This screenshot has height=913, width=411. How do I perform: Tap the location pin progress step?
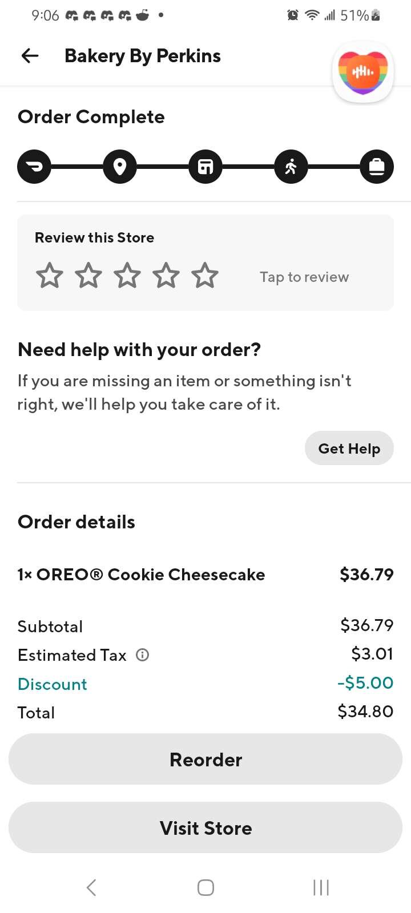(120, 167)
